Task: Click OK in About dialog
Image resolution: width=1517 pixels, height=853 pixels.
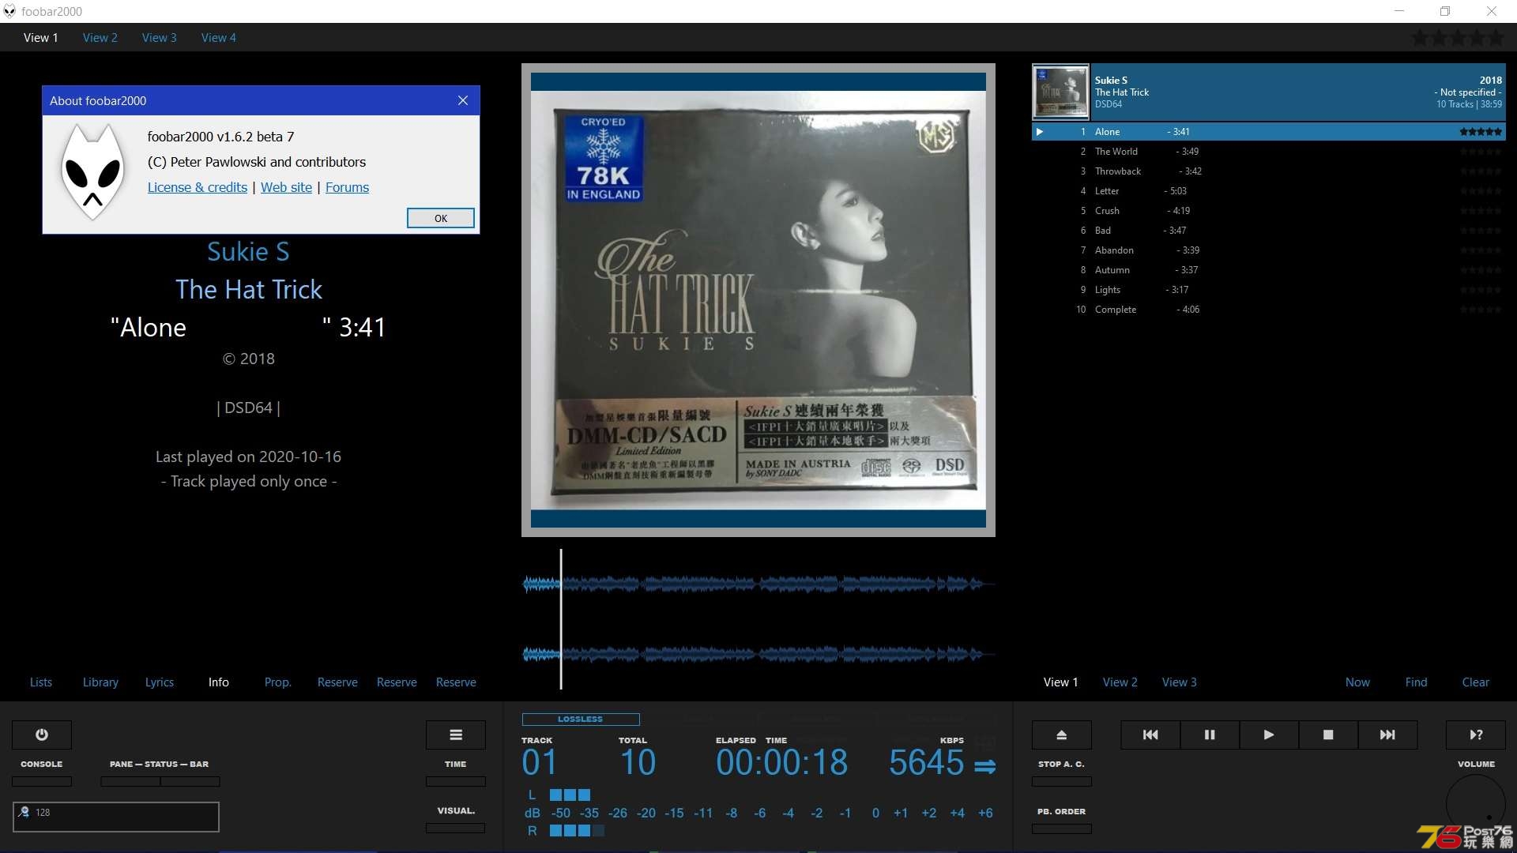Action: point(441,218)
